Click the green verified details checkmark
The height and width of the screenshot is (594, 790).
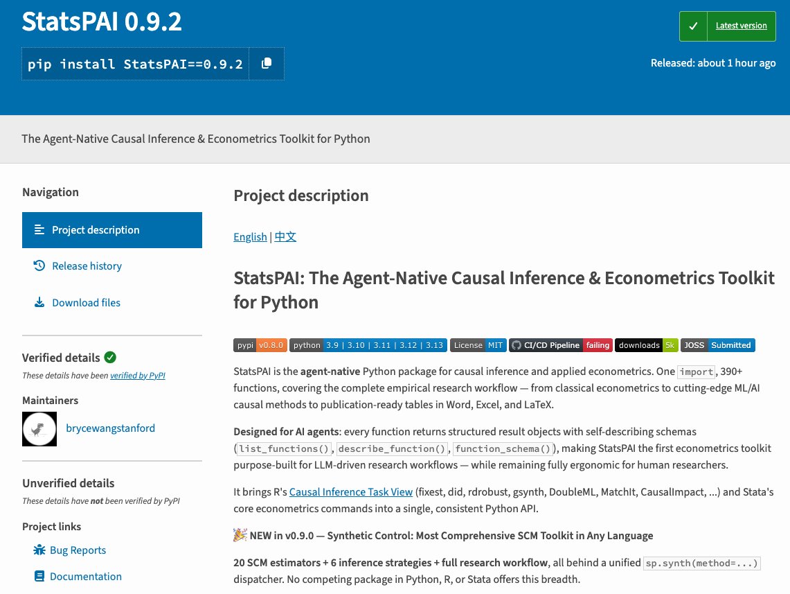110,358
